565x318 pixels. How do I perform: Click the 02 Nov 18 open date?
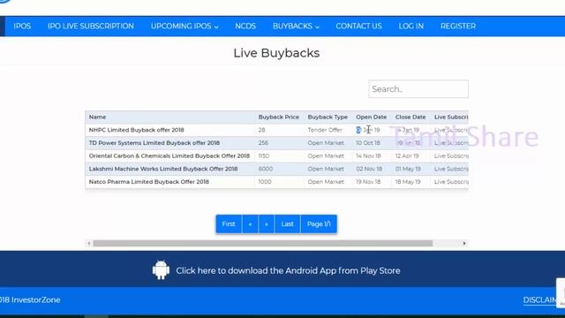[369, 169]
